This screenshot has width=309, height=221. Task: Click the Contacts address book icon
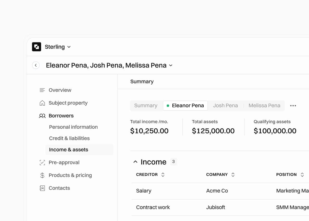pyautogui.click(x=42, y=188)
